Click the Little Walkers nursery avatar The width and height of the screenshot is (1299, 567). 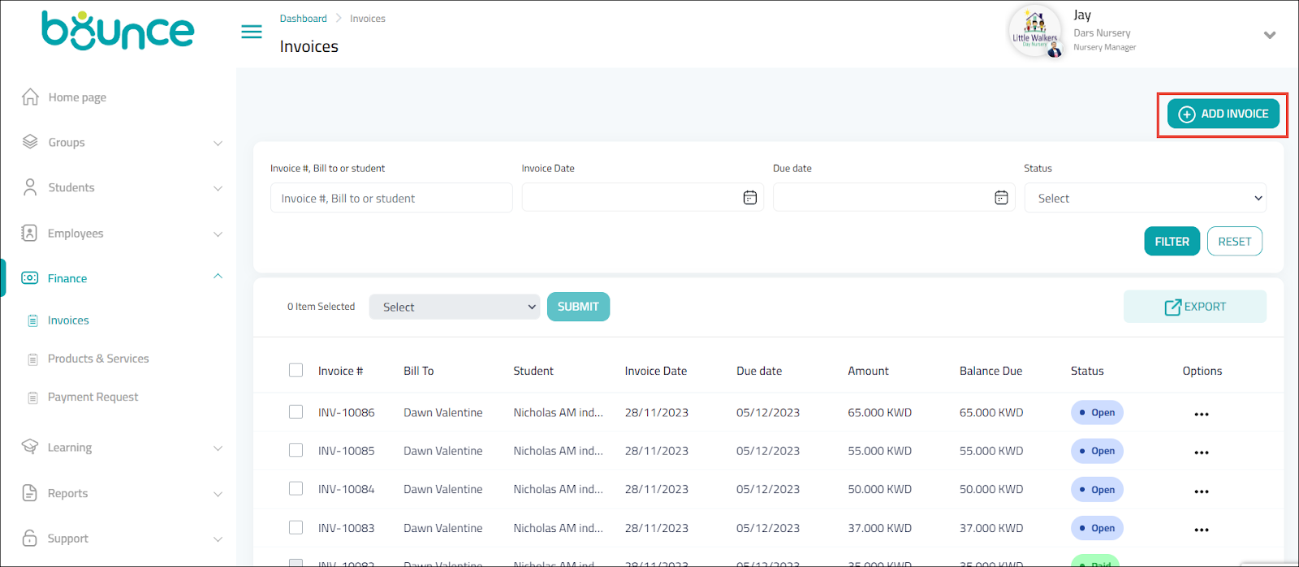(x=1034, y=31)
